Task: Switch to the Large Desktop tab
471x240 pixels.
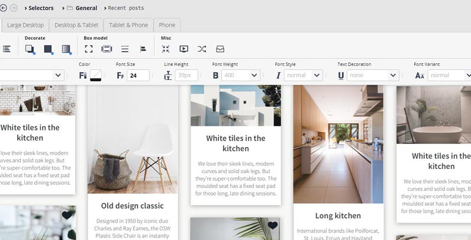Action: [x=25, y=25]
